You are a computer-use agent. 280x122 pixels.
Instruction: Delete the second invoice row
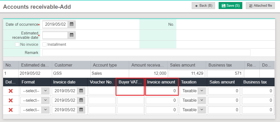click(x=11, y=100)
